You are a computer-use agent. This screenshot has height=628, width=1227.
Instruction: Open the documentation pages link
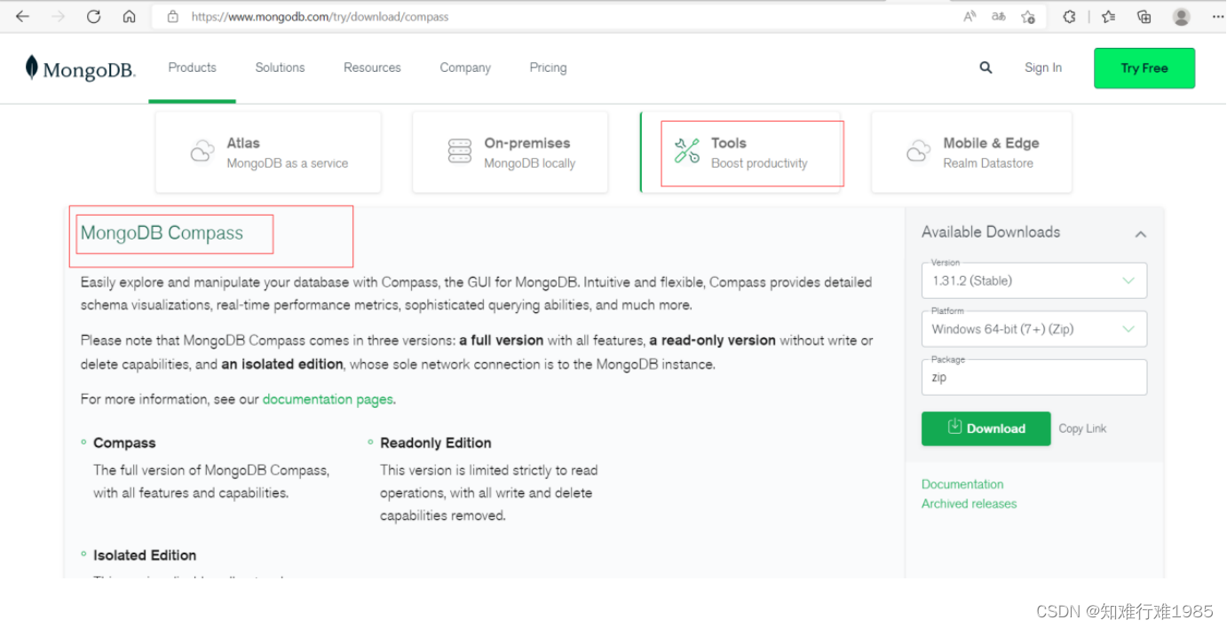tap(328, 399)
